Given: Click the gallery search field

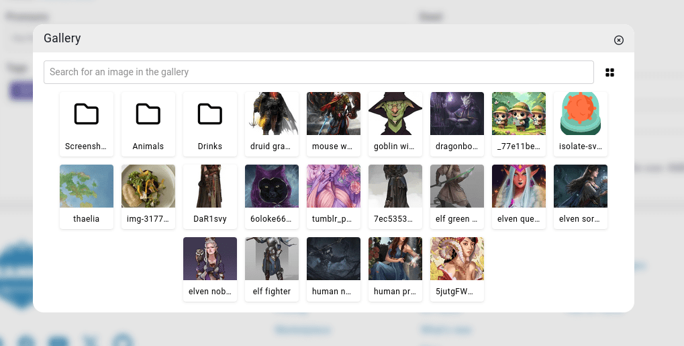Looking at the screenshot, I should coord(318,72).
